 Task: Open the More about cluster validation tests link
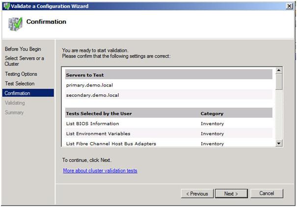click(x=100, y=171)
